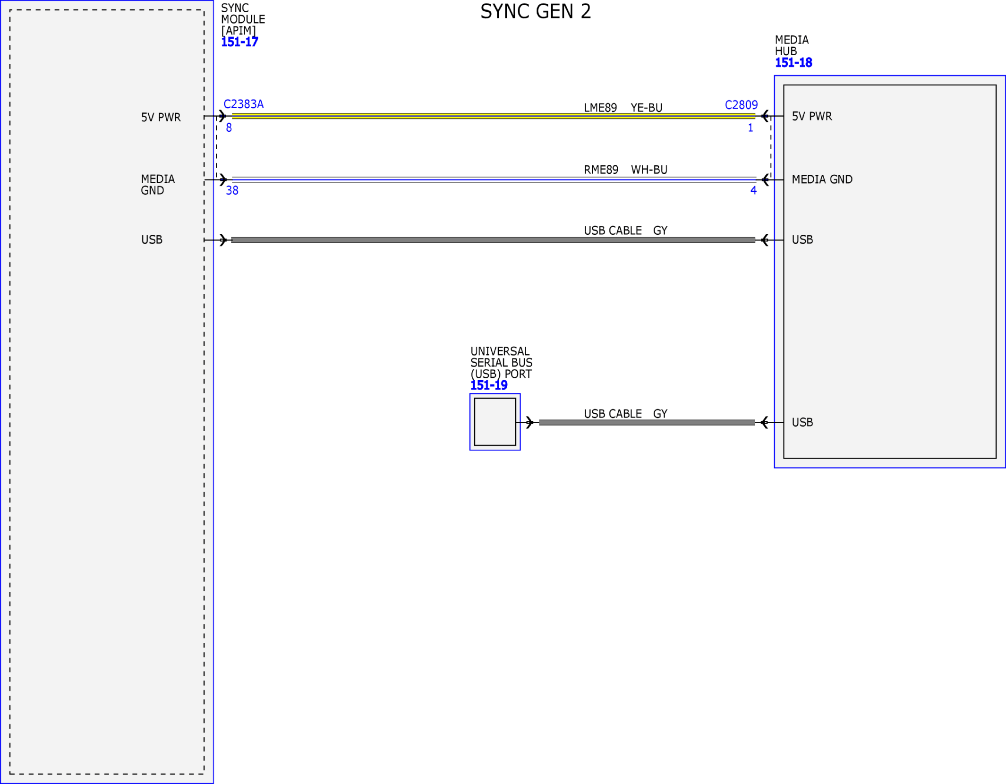
Task: Click the 5V PWR label in Media Hub
Action: (812, 116)
